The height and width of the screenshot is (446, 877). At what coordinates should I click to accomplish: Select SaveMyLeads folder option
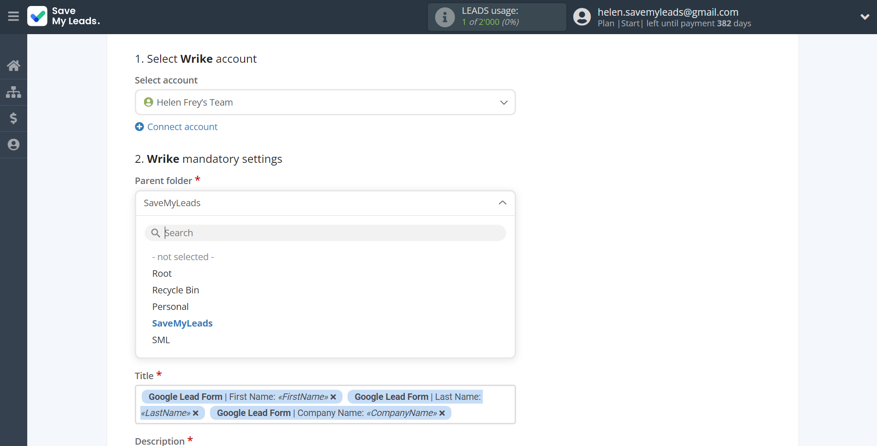(182, 323)
